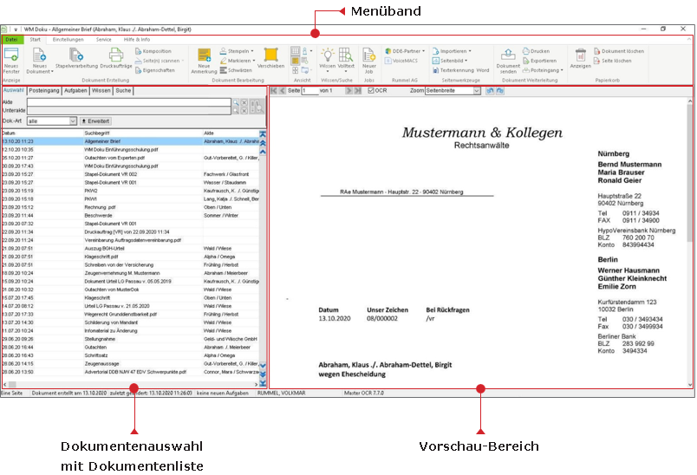Click Anzeigen in Papierkorb group
This screenshot has height=475, width=697.
pyautogui.click(x=581, y=58)
